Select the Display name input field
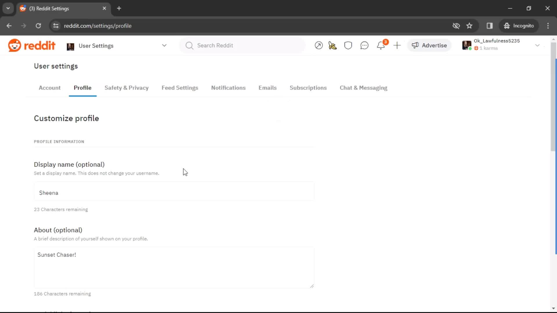Screen dimensions: 557x313 click(174, 193)
